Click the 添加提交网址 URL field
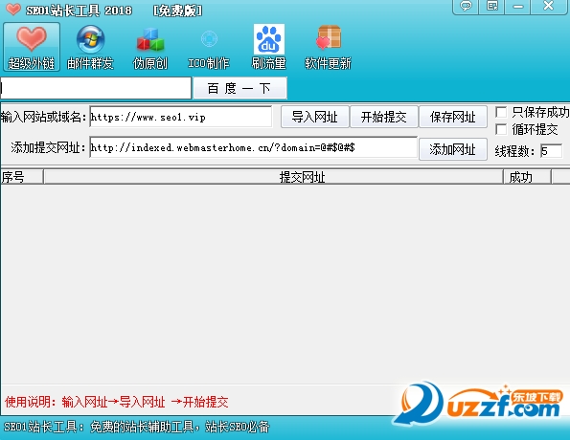This screenshot has width=570, height=440. [253, 147]
